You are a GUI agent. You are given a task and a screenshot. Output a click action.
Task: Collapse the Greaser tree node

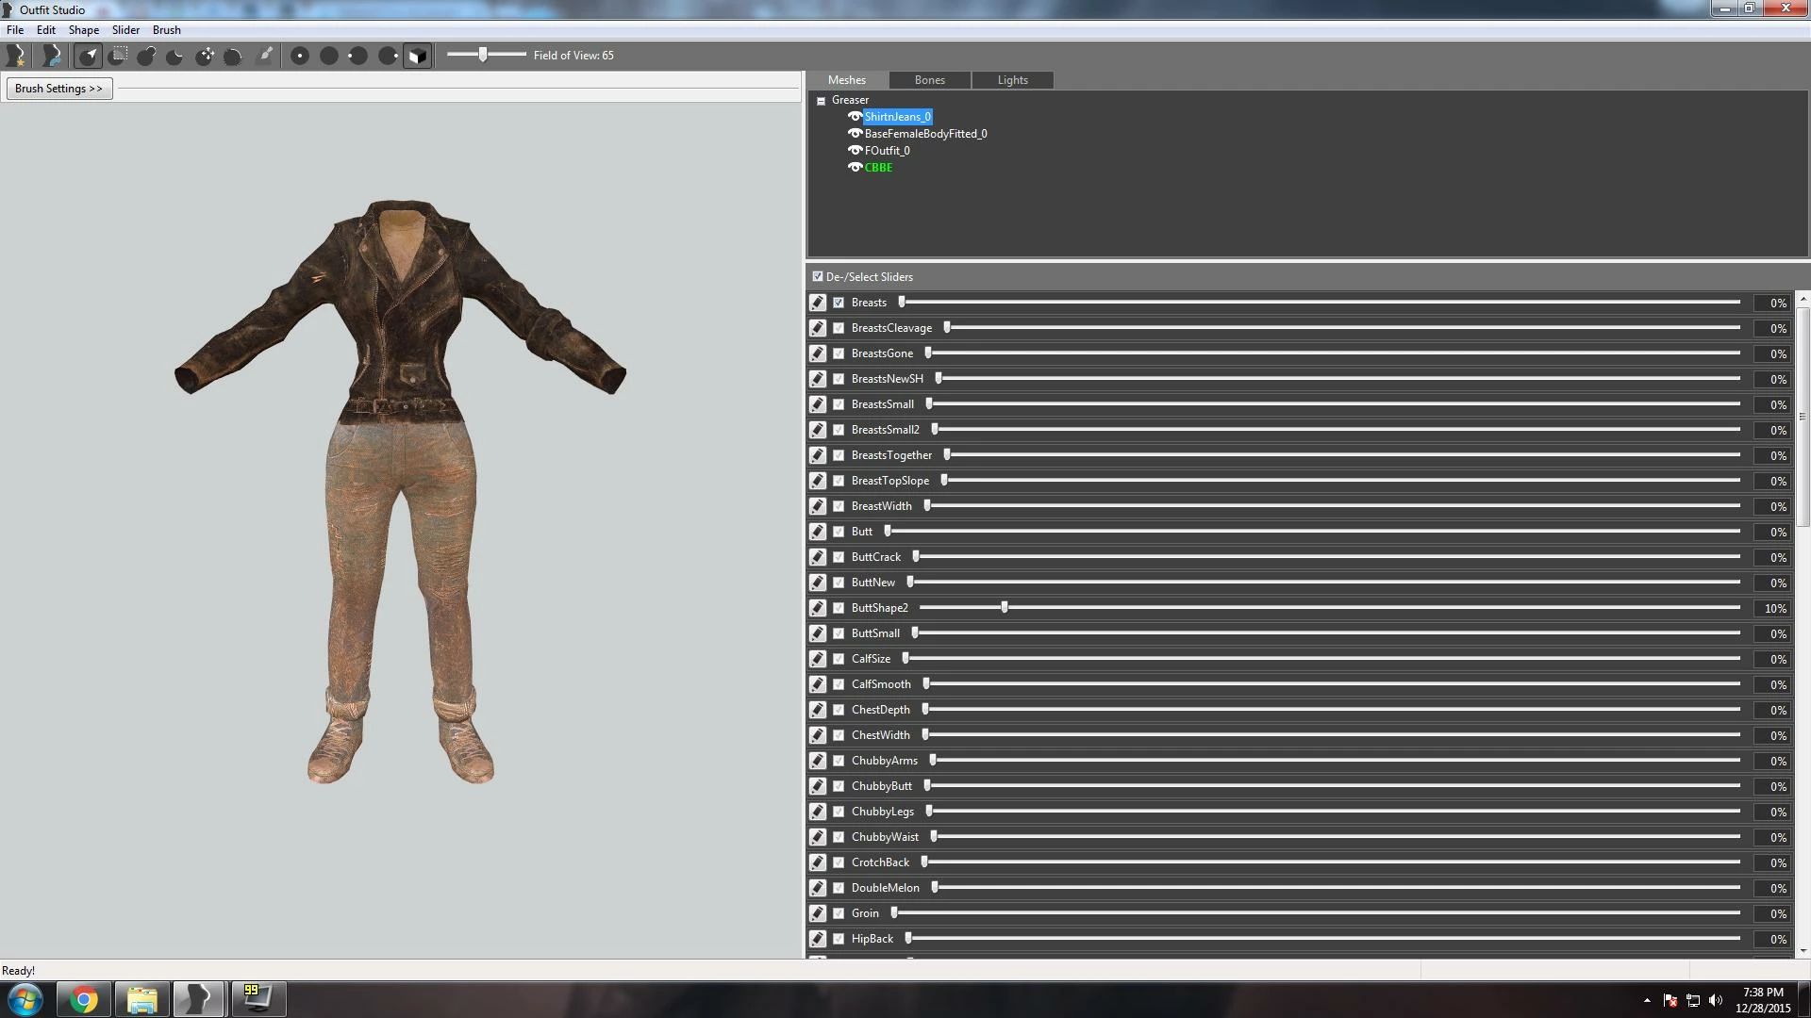point(821,101)
